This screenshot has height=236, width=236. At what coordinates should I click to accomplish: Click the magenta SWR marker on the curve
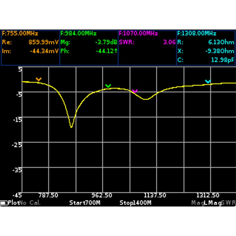(135, 91)
